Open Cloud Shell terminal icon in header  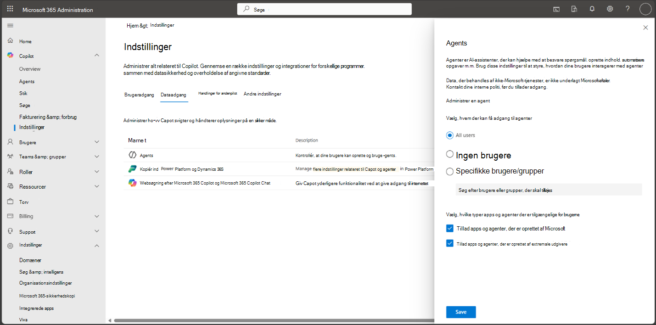coord(556,9)
